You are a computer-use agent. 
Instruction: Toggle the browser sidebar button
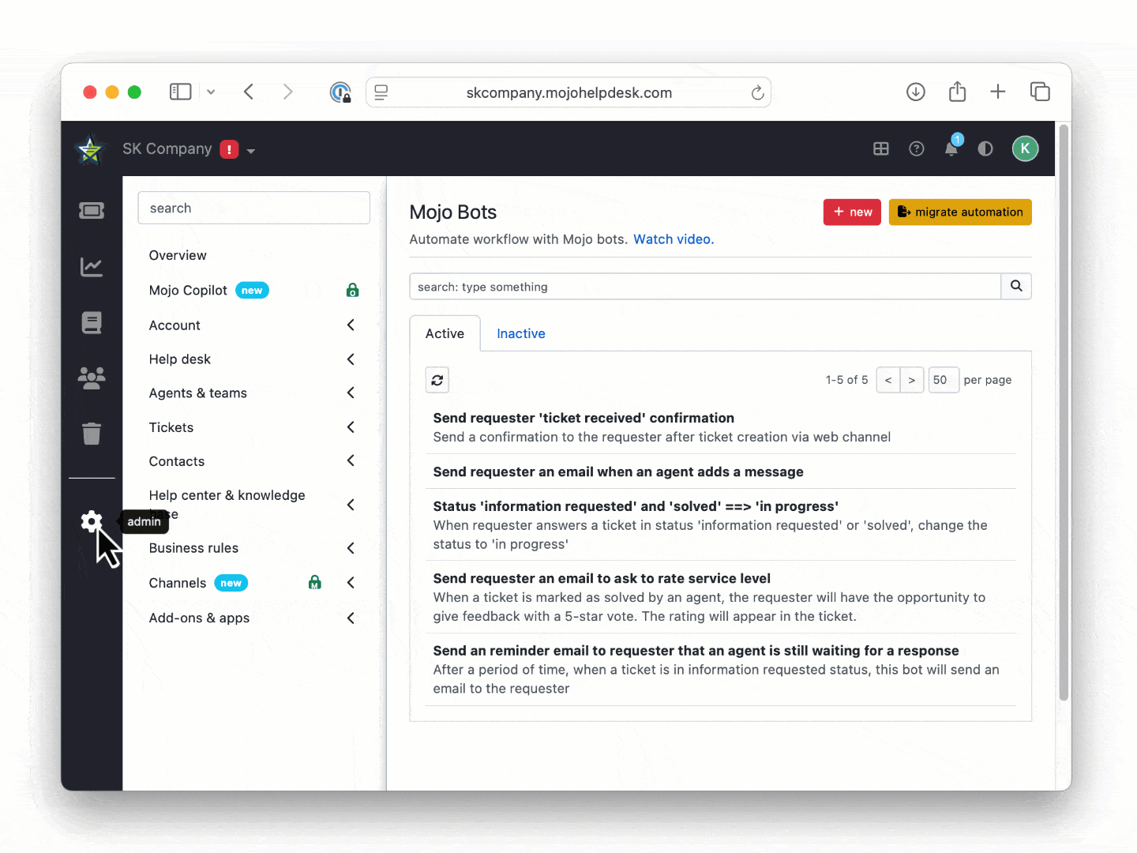181,92
